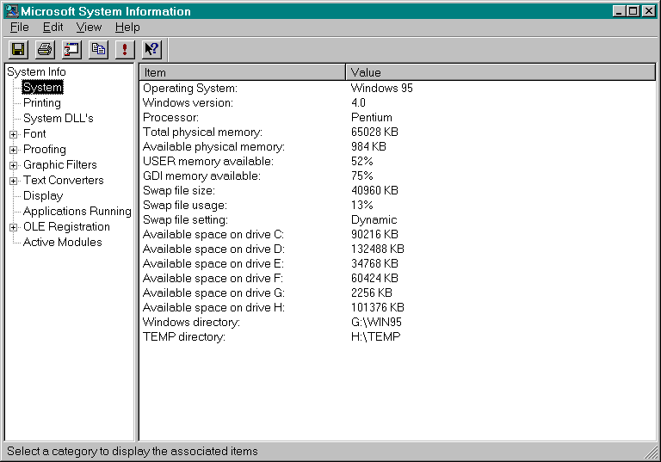Click the 65028 KB value
The image size is (661, 462).
pos(374,132)
